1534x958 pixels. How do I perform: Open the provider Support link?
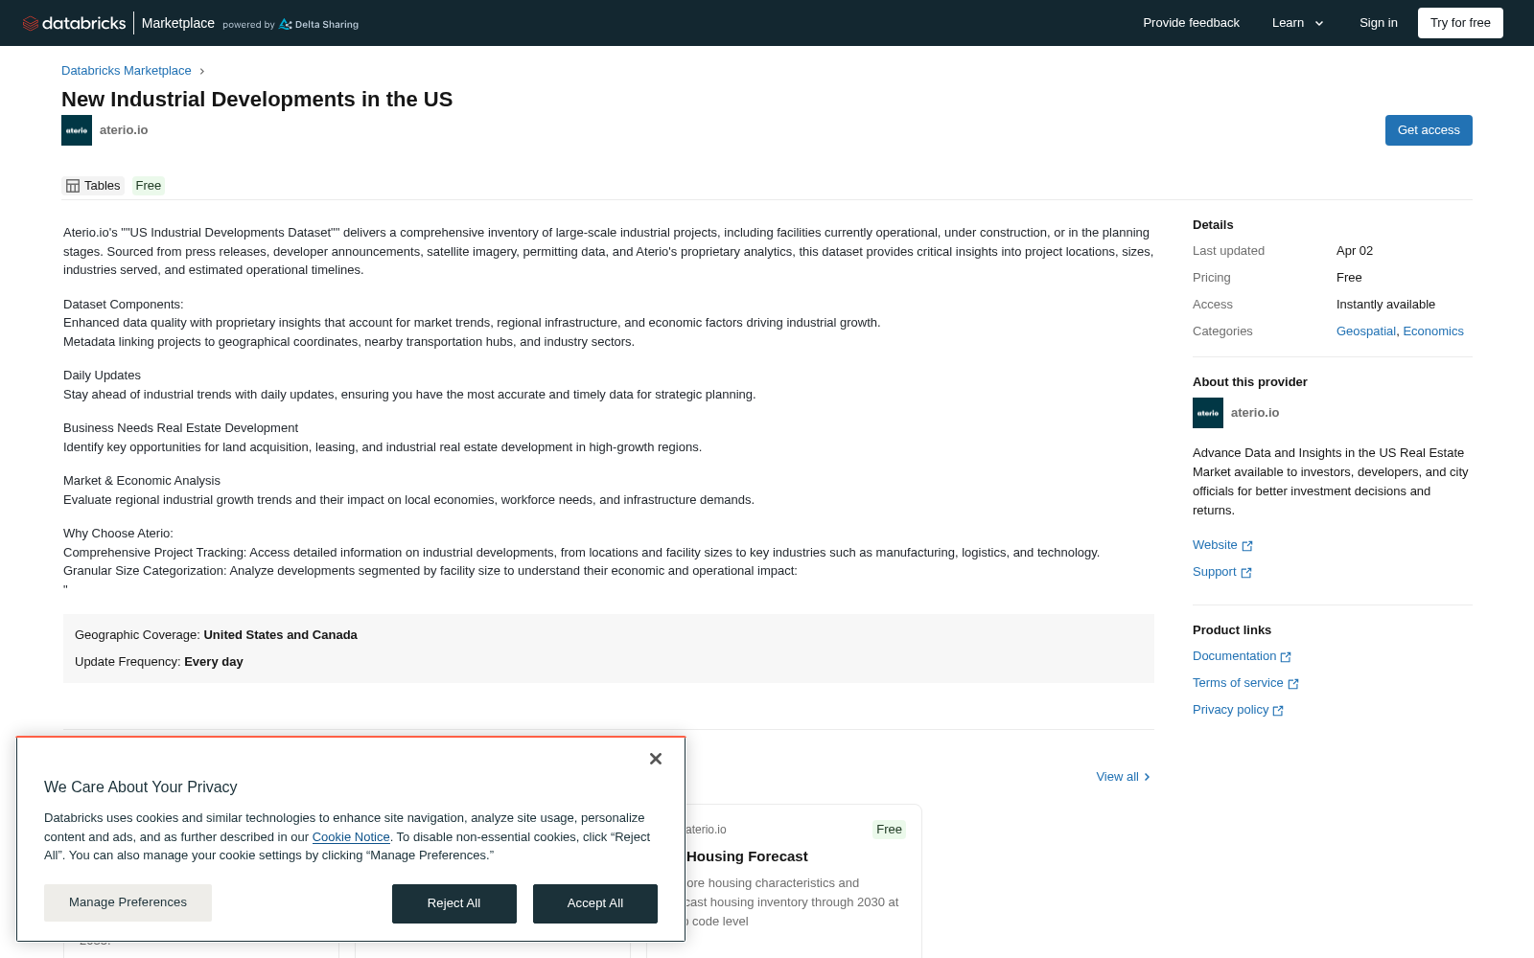tap(1214, 572)
